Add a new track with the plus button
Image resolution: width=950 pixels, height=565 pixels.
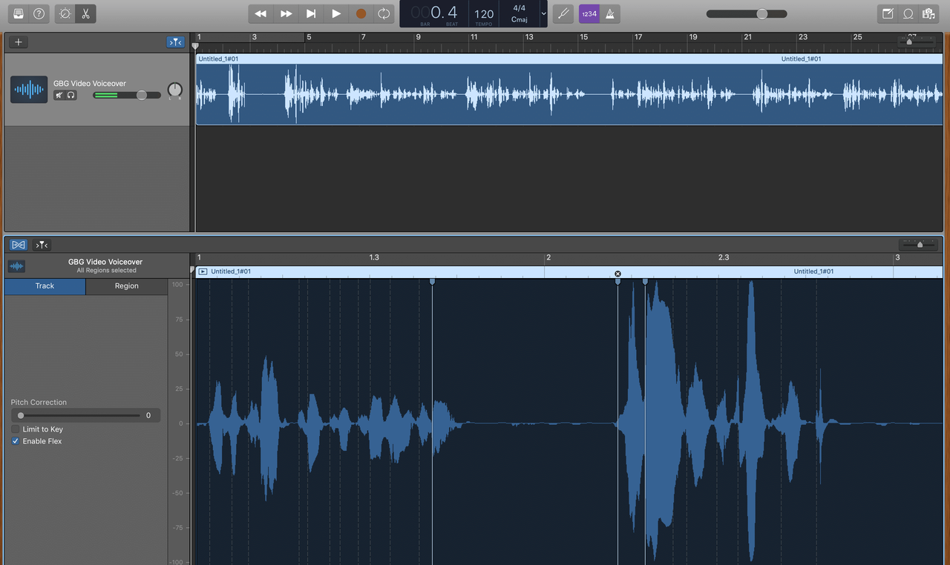click(18, 42)
